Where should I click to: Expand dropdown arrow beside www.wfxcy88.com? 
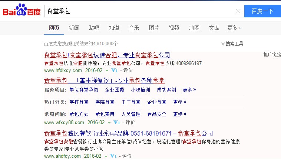click(x=109, y=123)
